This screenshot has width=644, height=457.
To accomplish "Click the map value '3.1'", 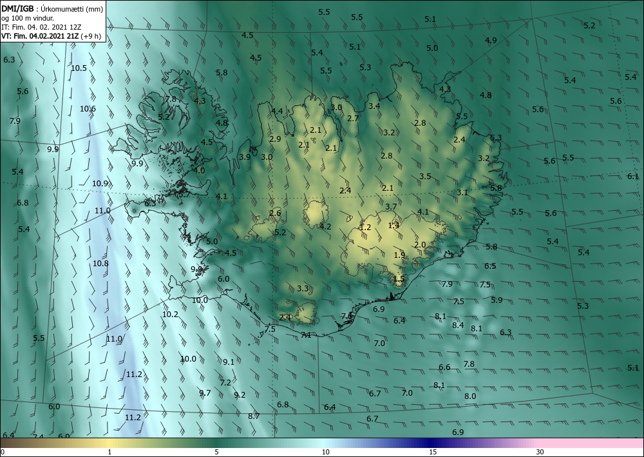I will coord(462,192).
